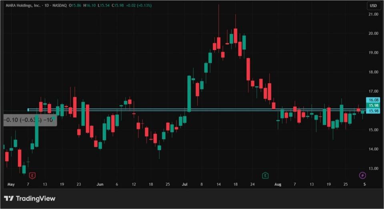Click the Aug label on the date axis
This screenshot has height=209, width=384.
click(278, 185)
